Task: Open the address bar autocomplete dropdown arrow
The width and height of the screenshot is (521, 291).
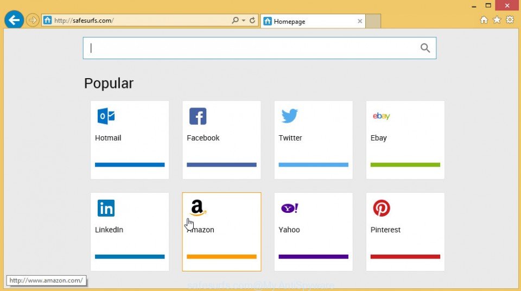Action: 244,20
